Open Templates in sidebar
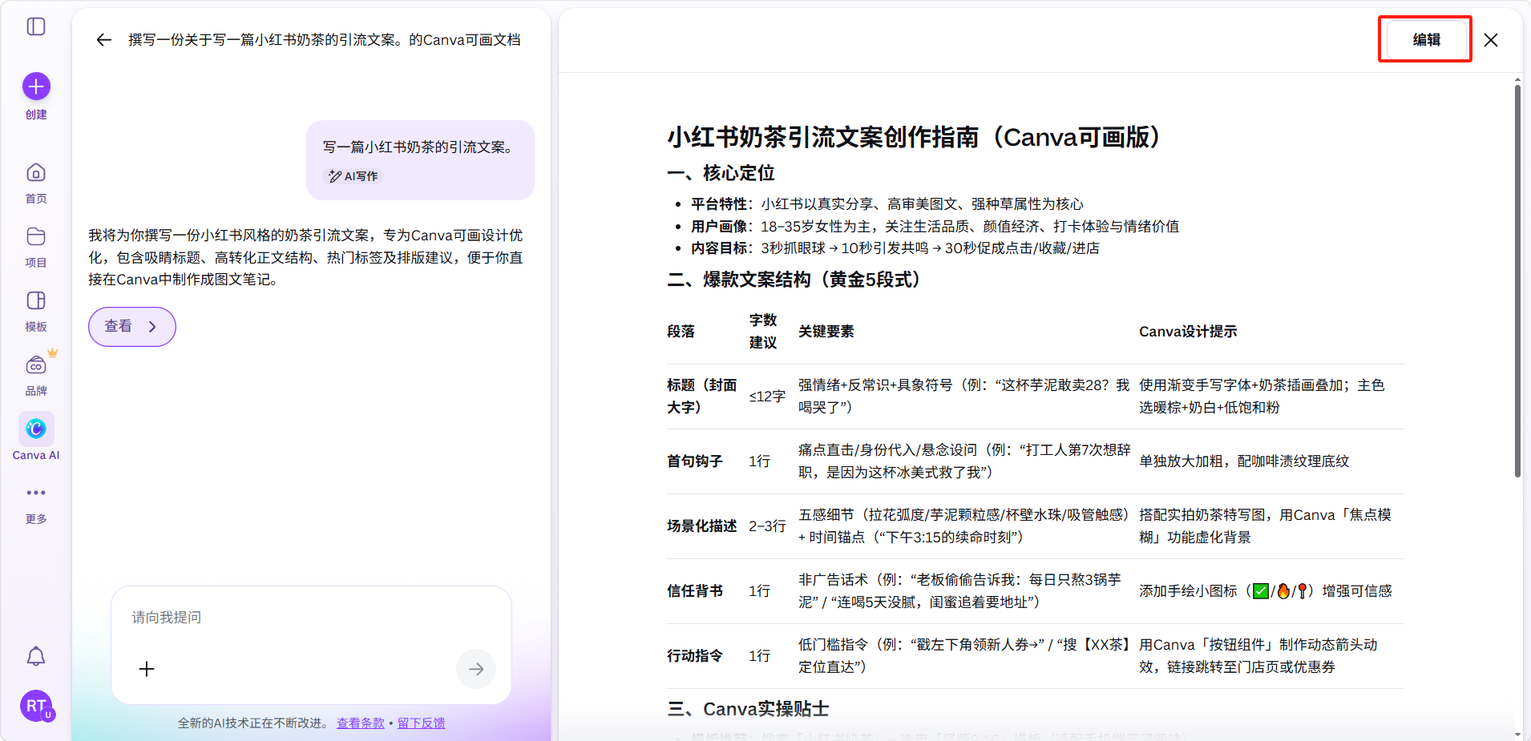 (x=36, y=310)
